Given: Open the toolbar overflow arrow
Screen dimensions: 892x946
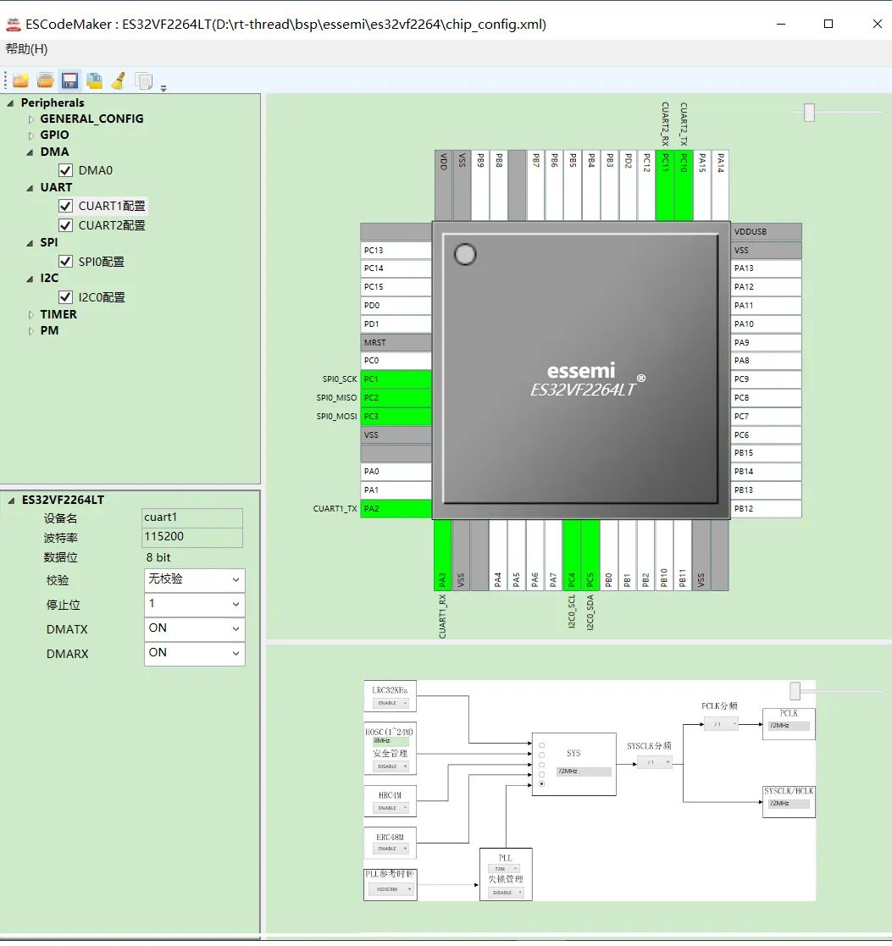Looking at the screenshot, I should pyautogui.click(x=163, y=88).
